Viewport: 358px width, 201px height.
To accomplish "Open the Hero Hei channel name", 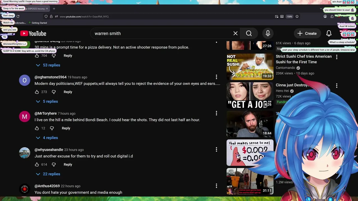I will [282, 91].
